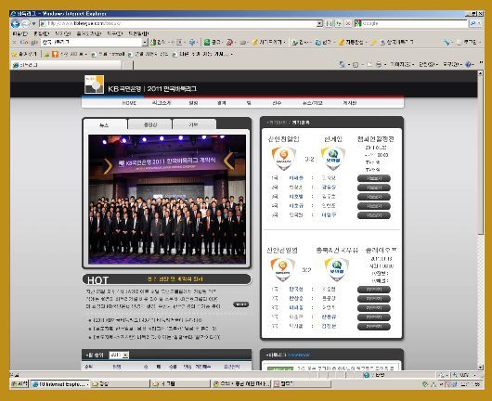This screenshot has width=492, height=401.
Task: Select the open browser tab
Action: tap(67, 65)
